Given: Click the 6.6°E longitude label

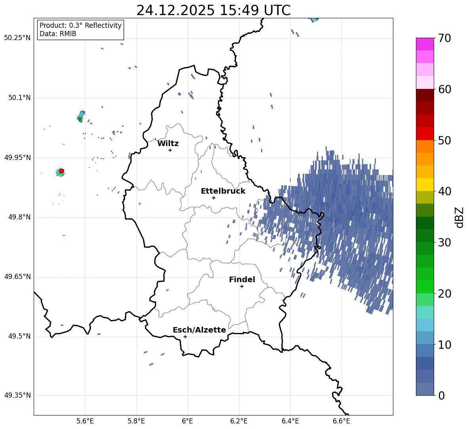Looking at the screenshot, I should tap(341, 421).
